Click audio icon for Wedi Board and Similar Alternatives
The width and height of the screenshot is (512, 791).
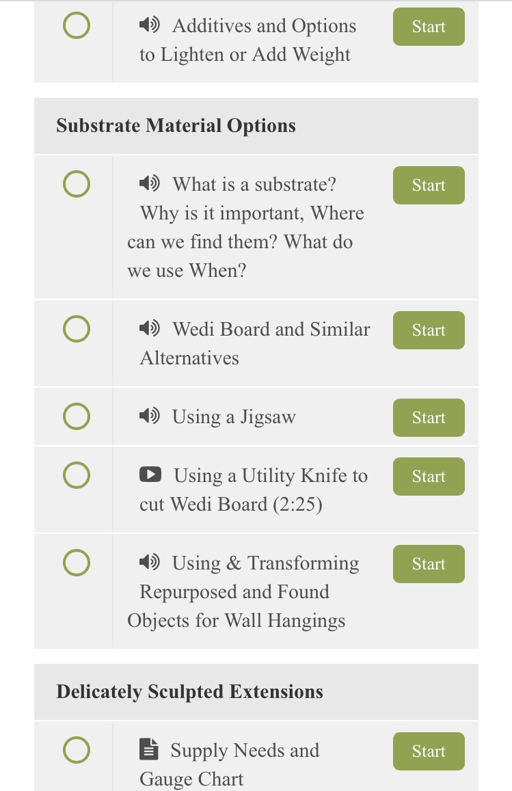[149, 328]
